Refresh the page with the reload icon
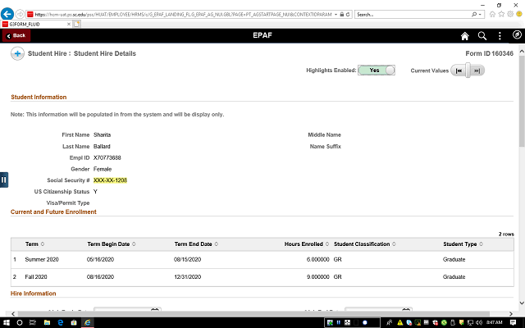 (348, 15)
